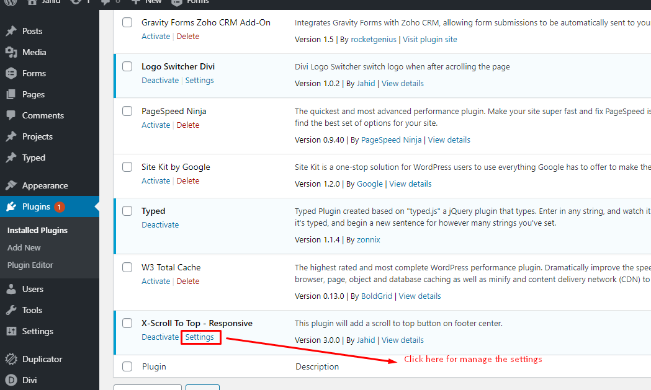This screenshot has height=390, width=651.
Task: Open the BoldGrid author link
Action: point(377,296)
